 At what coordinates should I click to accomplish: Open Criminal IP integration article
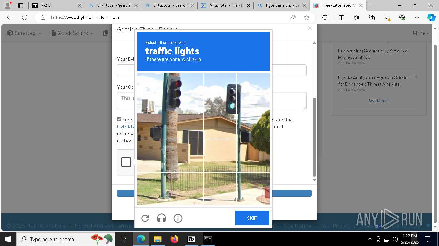[x=377, y=81]
